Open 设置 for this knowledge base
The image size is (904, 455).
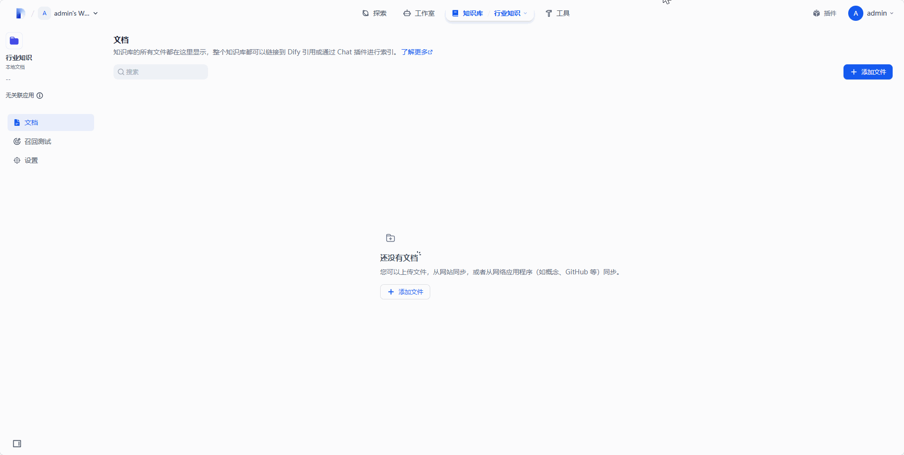[32, 160]
